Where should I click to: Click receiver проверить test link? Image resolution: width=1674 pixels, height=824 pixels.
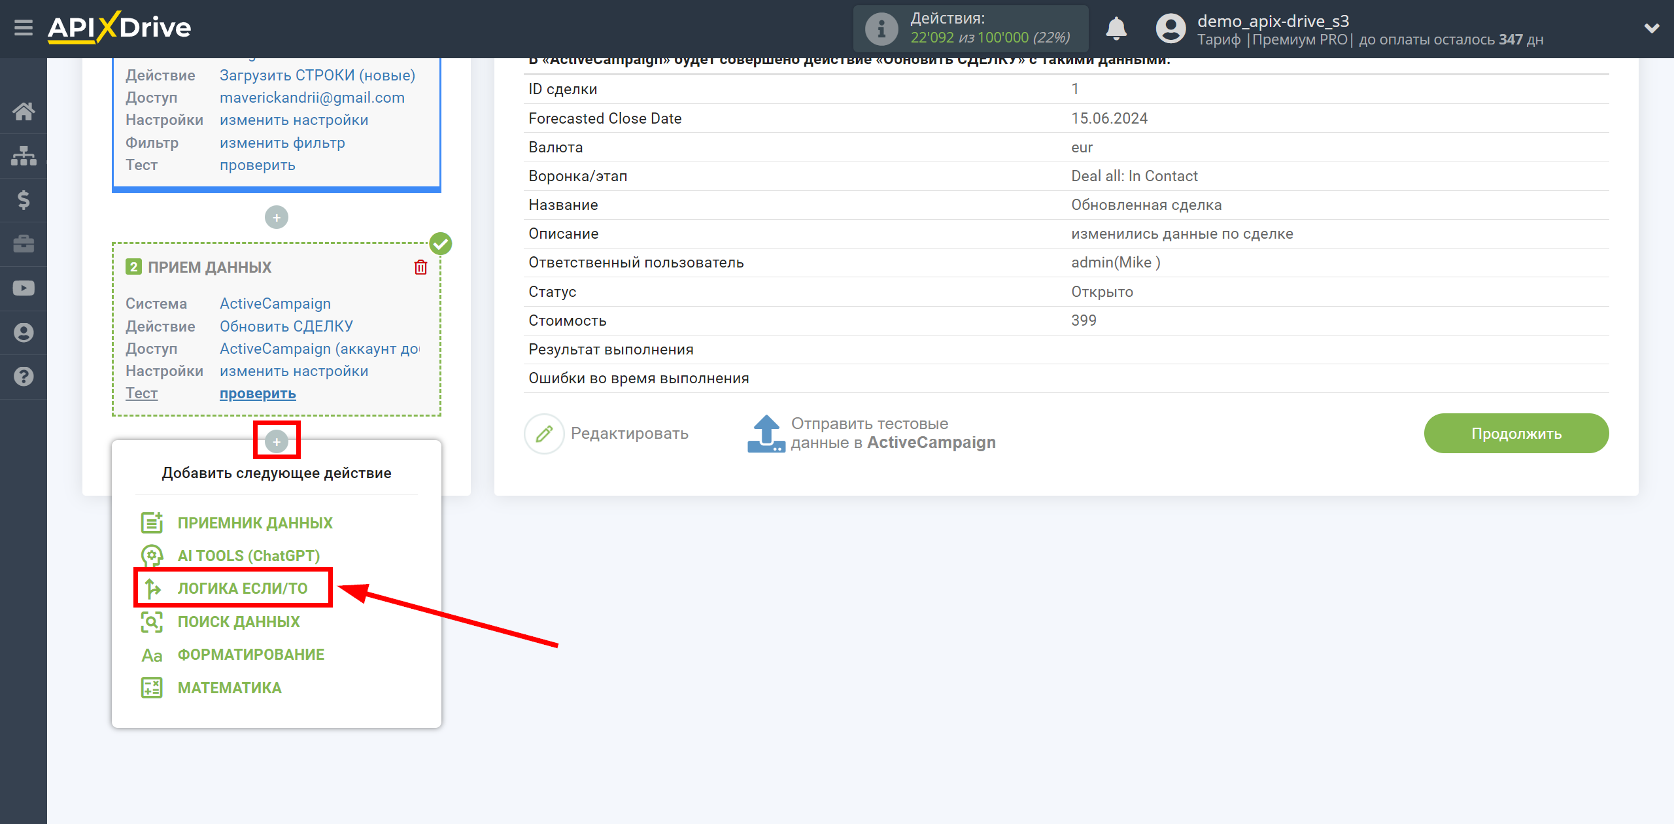pyautogui.click(x=258, y=394)
